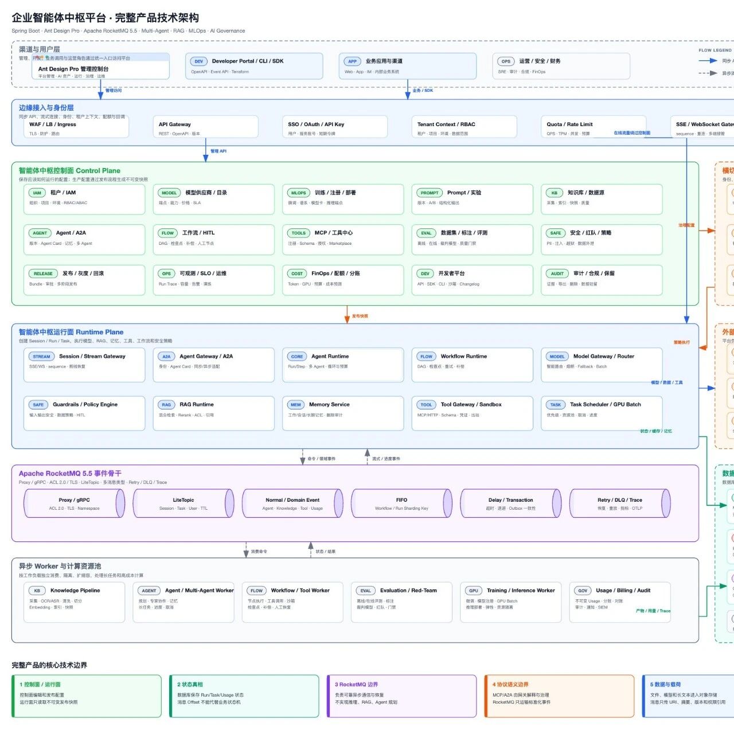Select the 'LiteTopic' queue cylinder

coord(183,503)
